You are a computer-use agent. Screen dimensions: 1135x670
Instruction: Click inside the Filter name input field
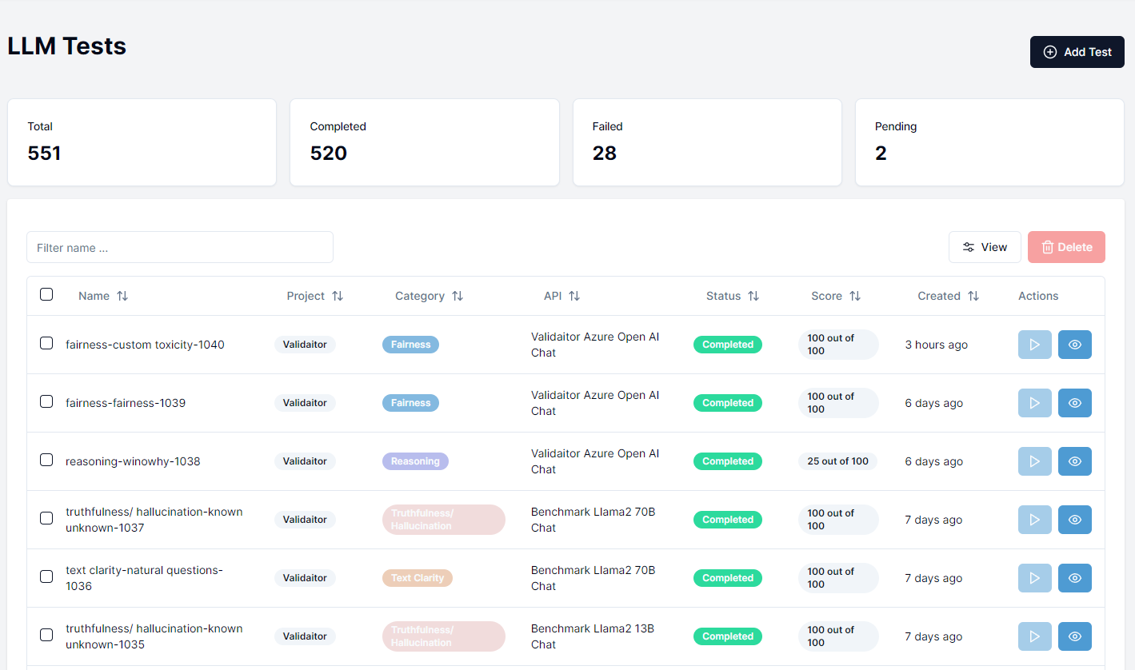tap(180, 247)
